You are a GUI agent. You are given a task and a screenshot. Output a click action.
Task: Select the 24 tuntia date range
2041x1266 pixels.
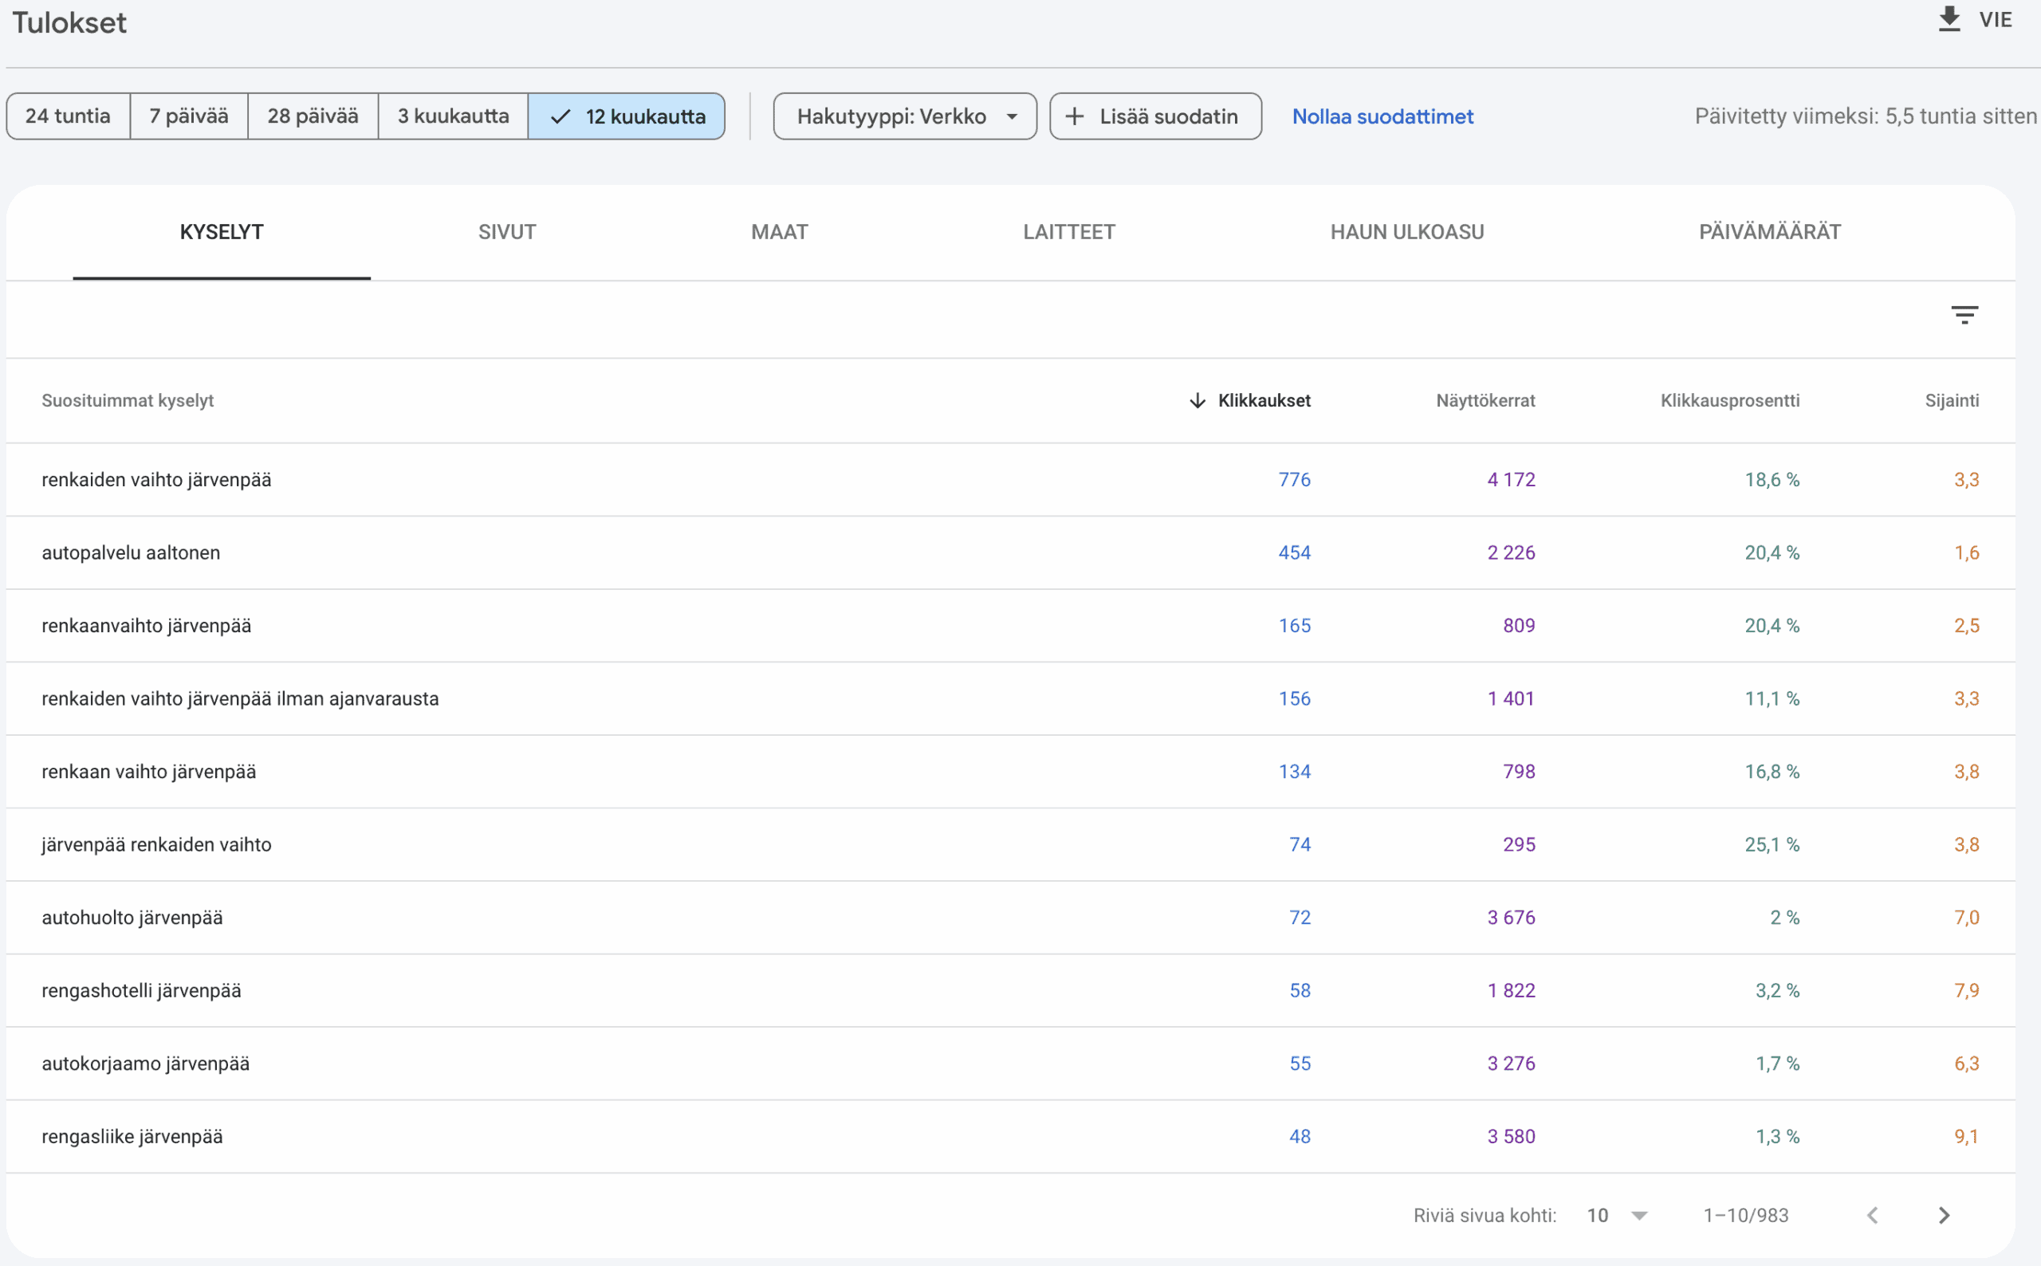click(x=68, y=116)
